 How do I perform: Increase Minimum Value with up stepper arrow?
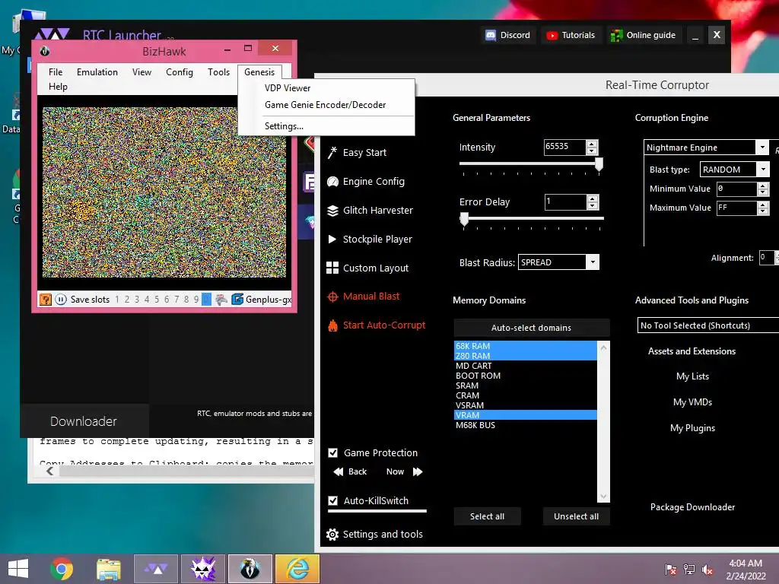[x=763, y=186]
